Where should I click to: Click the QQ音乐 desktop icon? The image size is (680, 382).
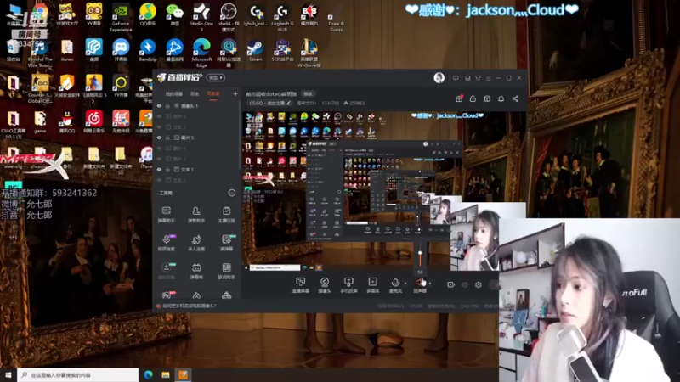click(148, 15)
